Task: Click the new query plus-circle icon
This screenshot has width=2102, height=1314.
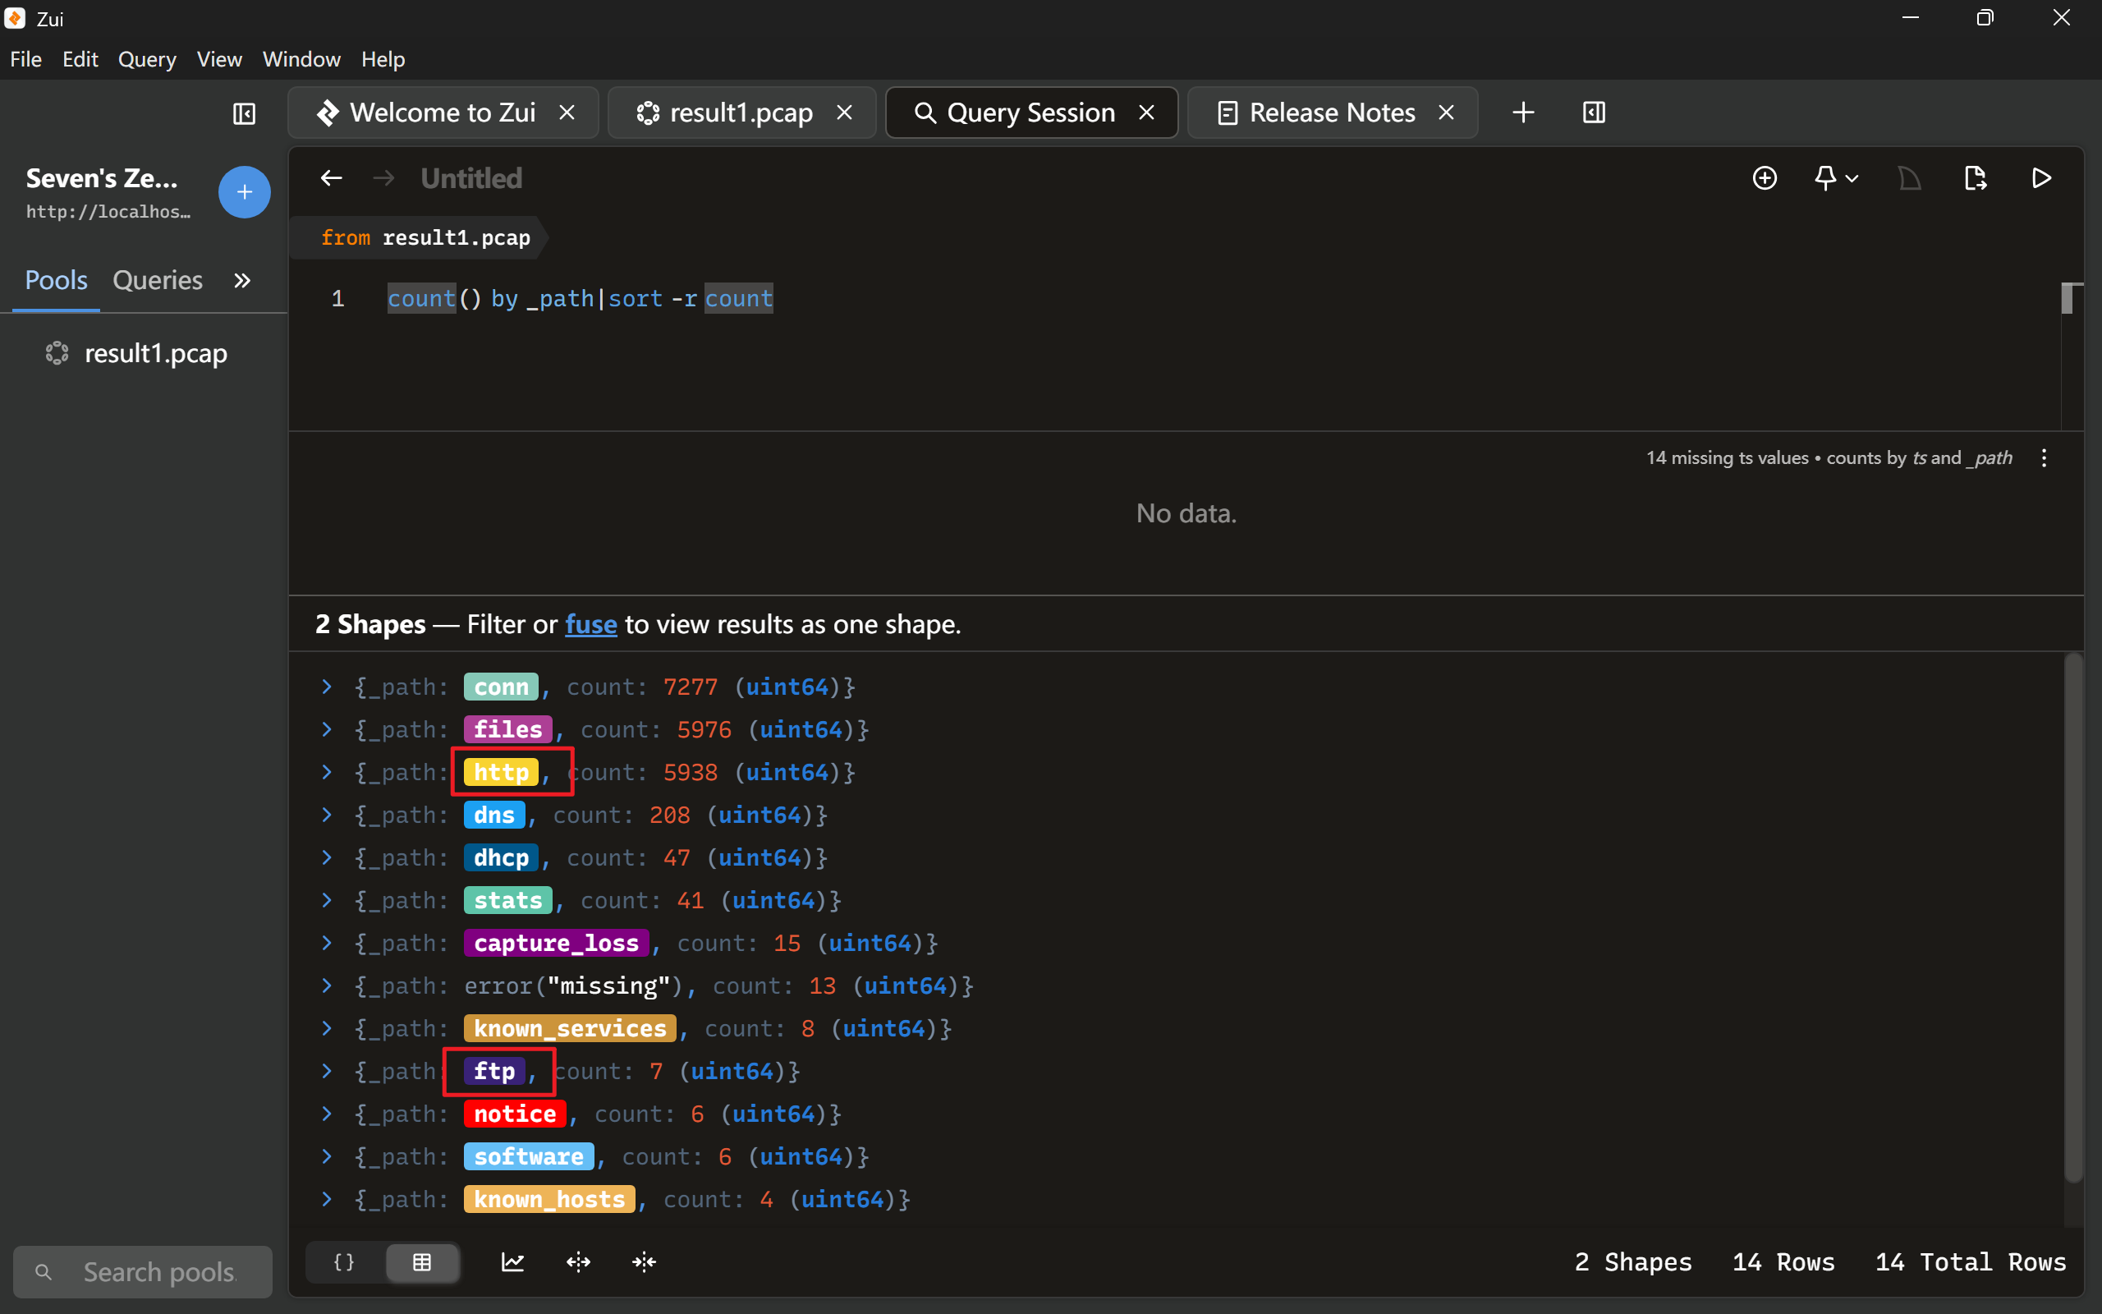Action: pos(1764,178)
